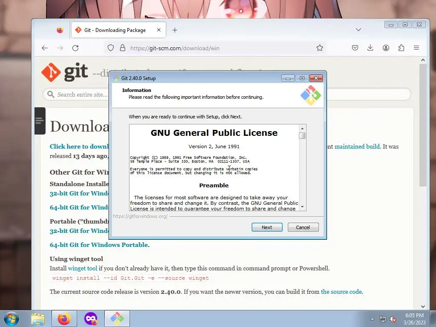This screenshot has height=327, width=436.
Task: Open Firefox account icon
Action: (x=386, y=48)
